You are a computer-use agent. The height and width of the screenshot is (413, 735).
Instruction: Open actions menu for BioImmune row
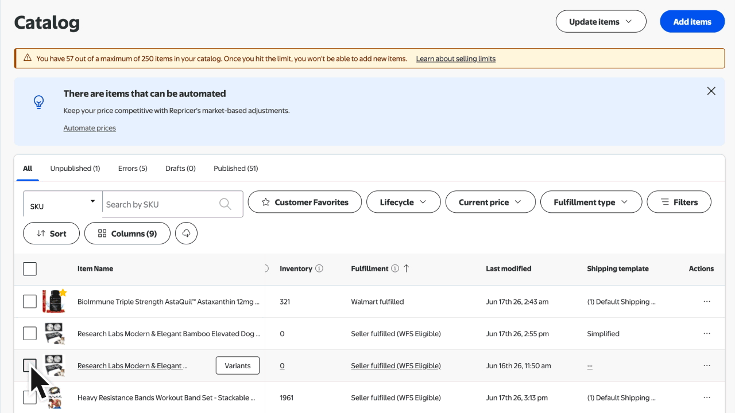click(x=707, y=302)
